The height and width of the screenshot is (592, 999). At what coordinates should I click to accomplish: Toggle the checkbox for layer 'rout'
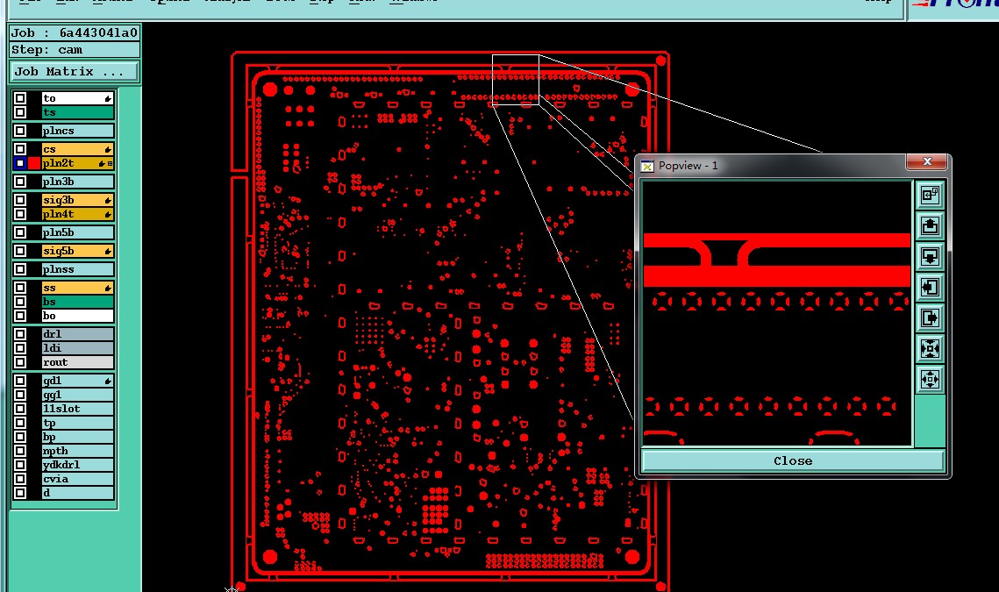pyautogui.click(x=20, y=362)
